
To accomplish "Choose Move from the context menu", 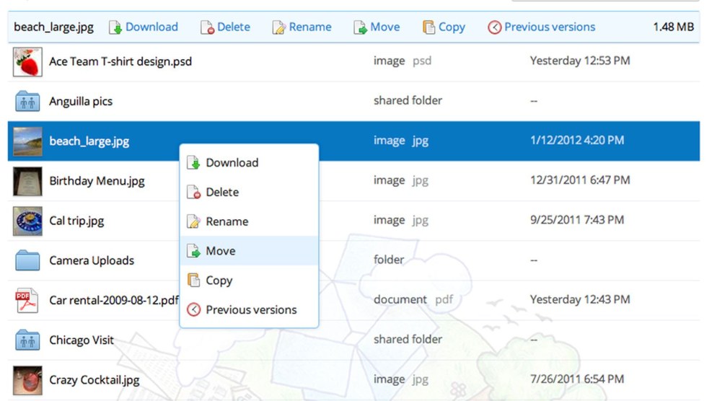I will (220, 251).
